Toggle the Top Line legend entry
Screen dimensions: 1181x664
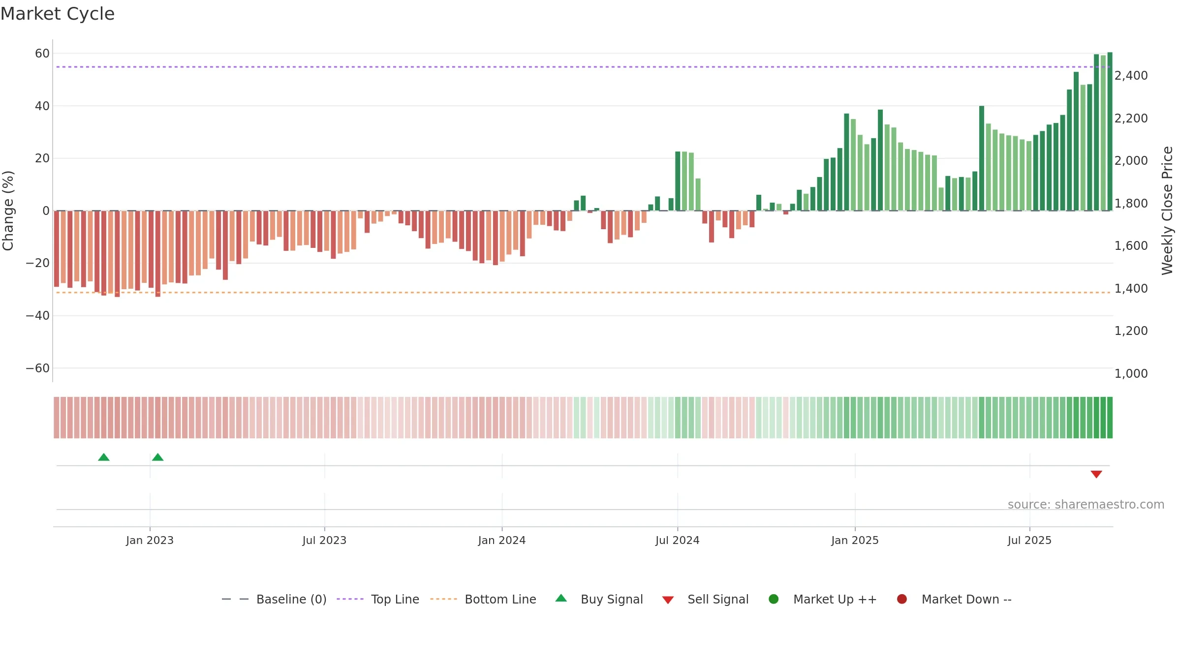coord(378,599)
